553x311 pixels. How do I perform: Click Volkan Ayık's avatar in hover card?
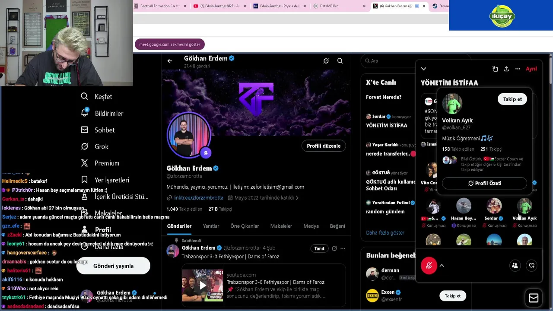coord(452,104)
